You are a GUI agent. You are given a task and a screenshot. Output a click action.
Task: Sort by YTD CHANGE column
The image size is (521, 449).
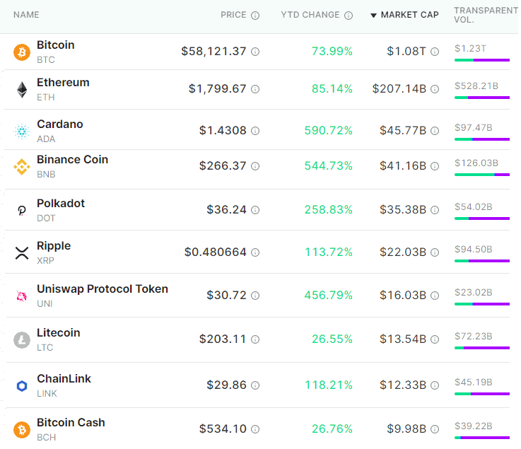[310, 15]
